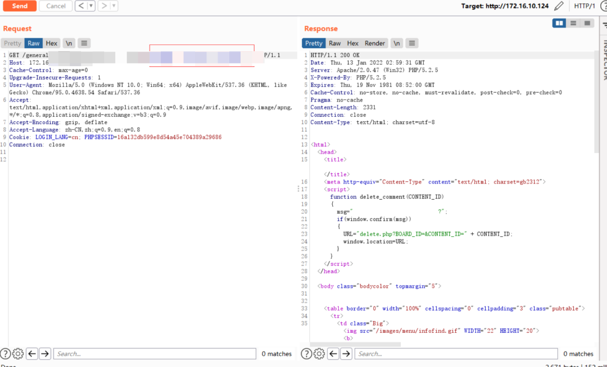Click the Content-Type header in Response
Screen dimensions: 607x367
[x=373, y=122]
